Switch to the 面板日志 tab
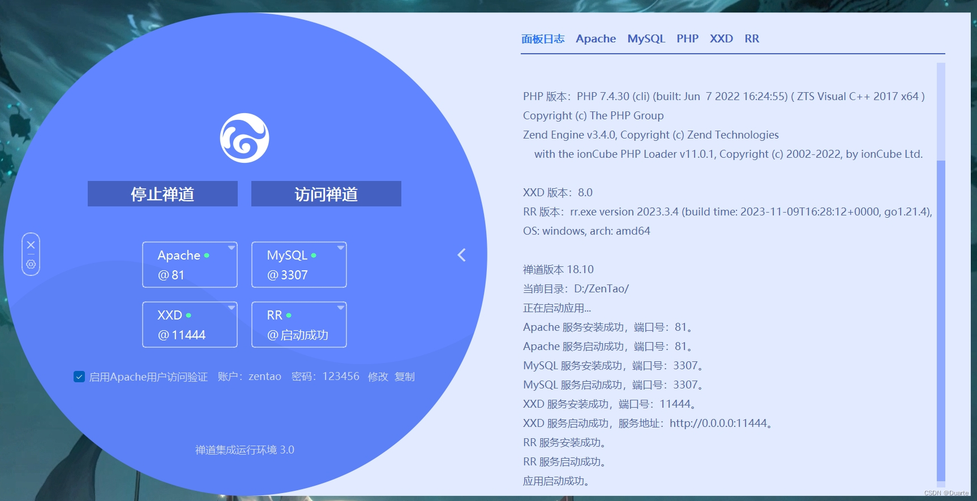 (x=543, y=38)
